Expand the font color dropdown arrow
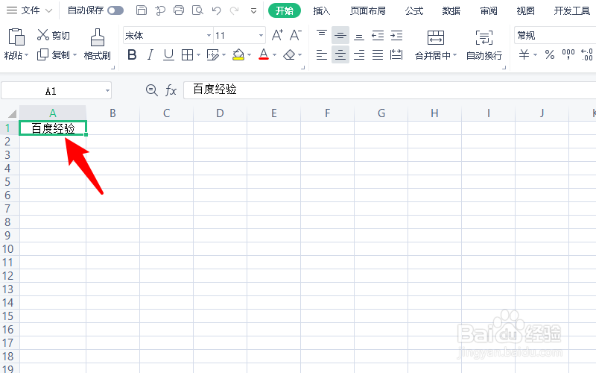 click(x=274, y=55)
